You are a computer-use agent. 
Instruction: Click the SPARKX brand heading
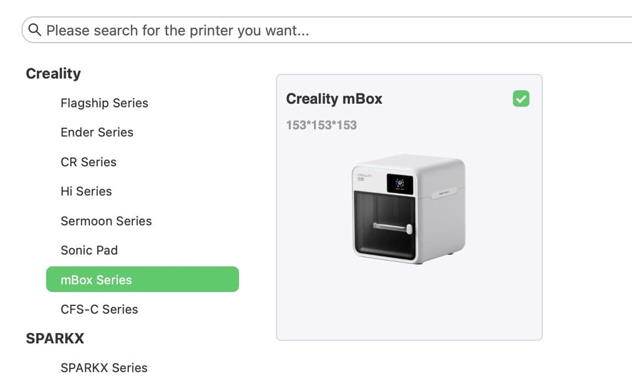click(55, 338)
